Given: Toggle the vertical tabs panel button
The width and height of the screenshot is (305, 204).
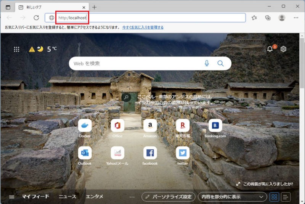Looking at the screenshot, I should click(x=8, y=7).
